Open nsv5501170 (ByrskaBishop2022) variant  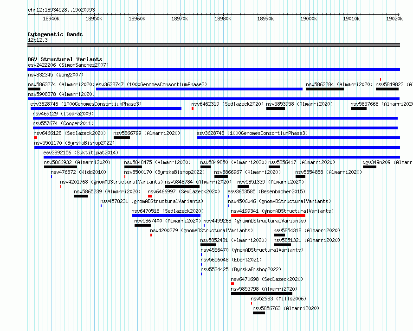tap(217, 147)
